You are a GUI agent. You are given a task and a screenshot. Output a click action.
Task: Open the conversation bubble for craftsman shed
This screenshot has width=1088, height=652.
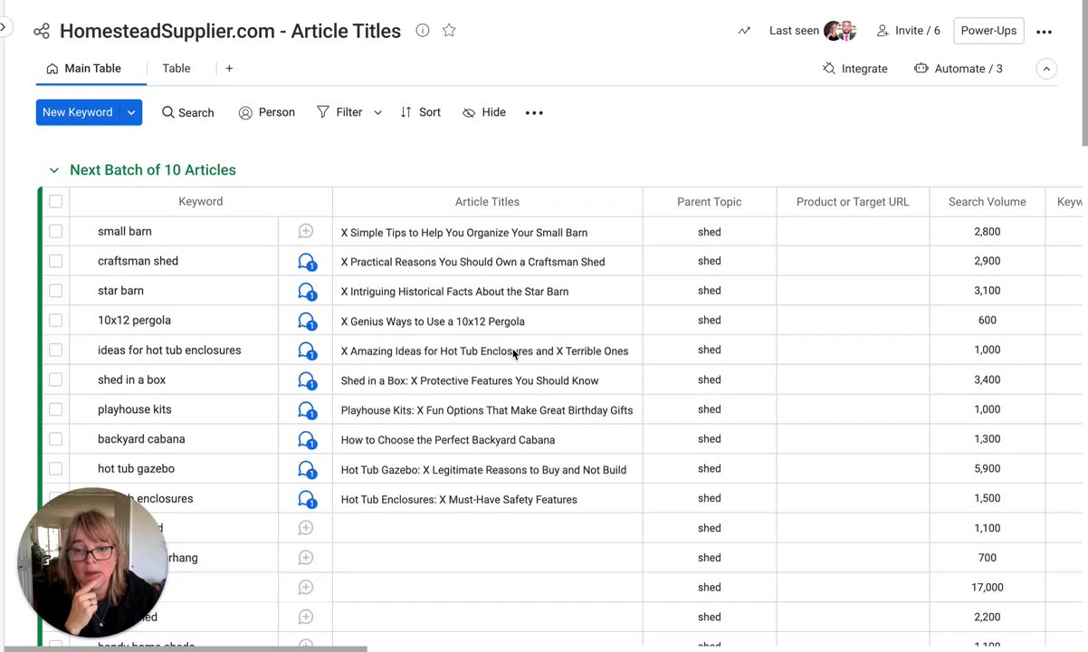[x=307, y=262]
